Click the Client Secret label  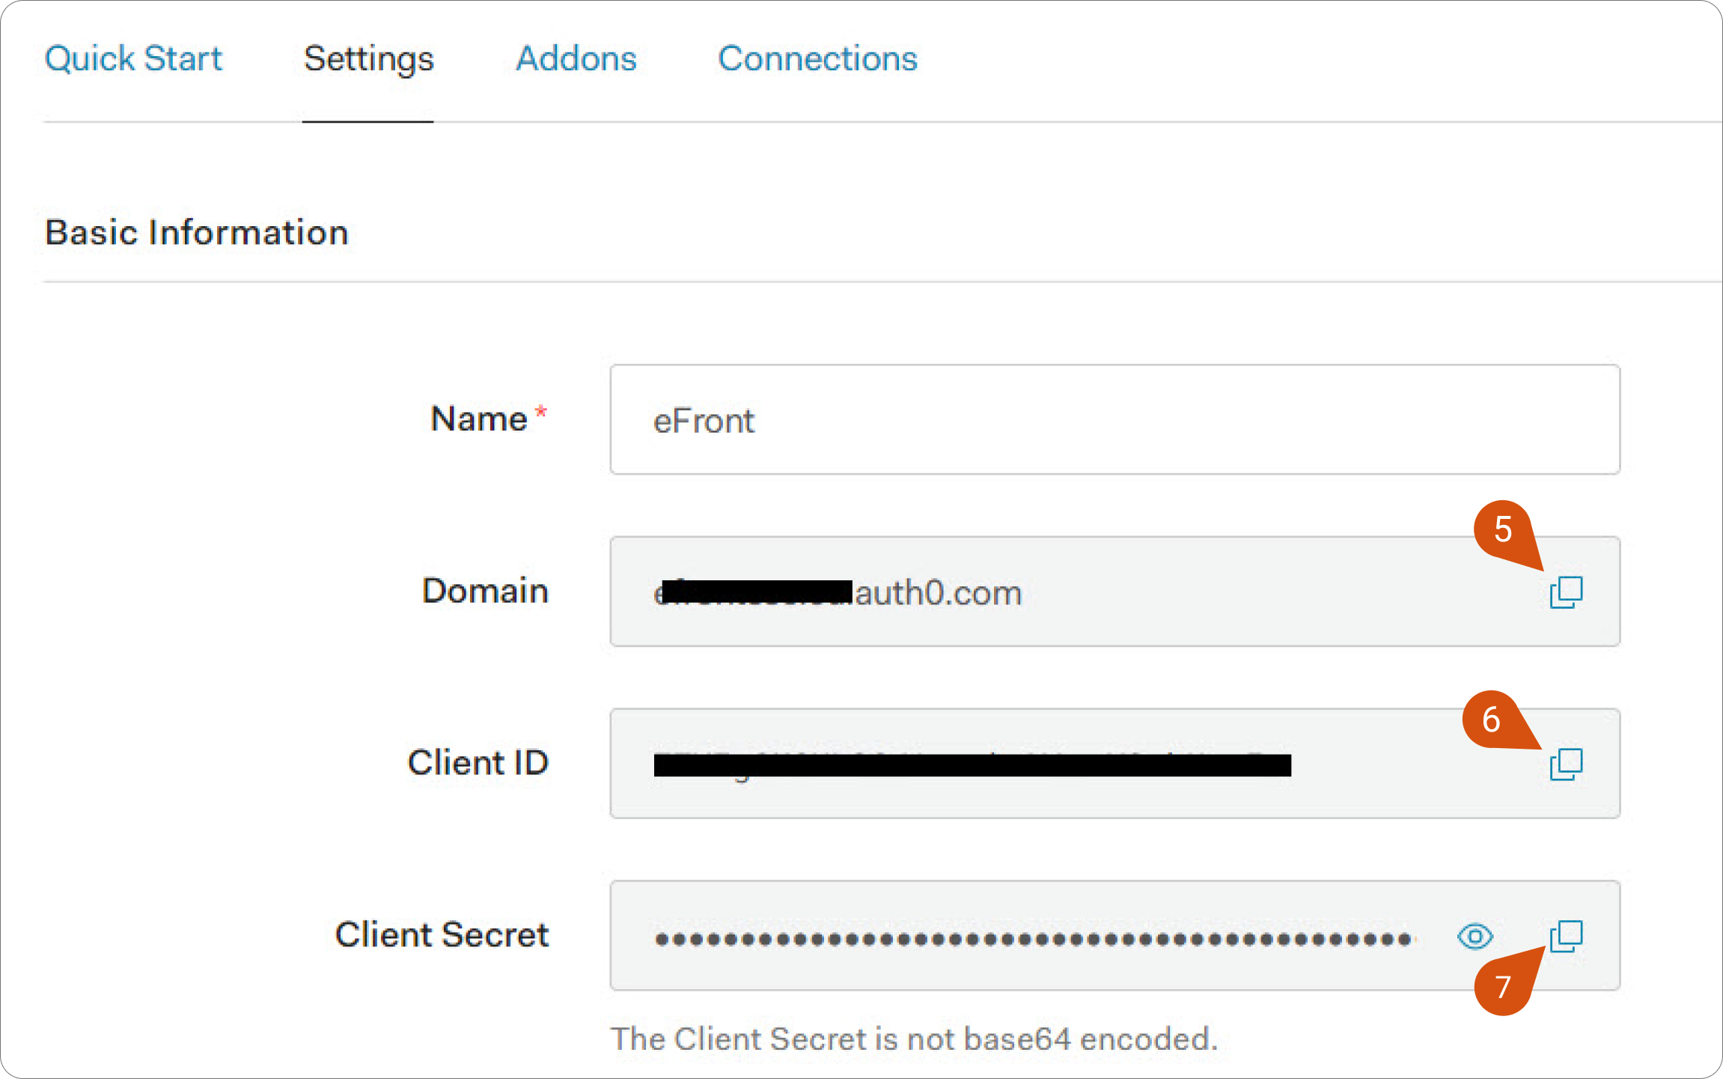tap(442, 935)
